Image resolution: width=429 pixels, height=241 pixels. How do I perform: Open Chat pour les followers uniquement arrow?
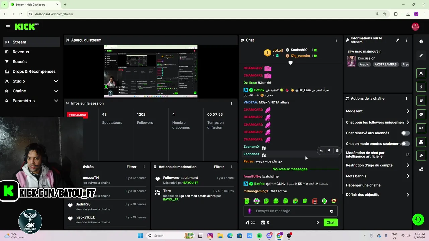click(408, 122)
